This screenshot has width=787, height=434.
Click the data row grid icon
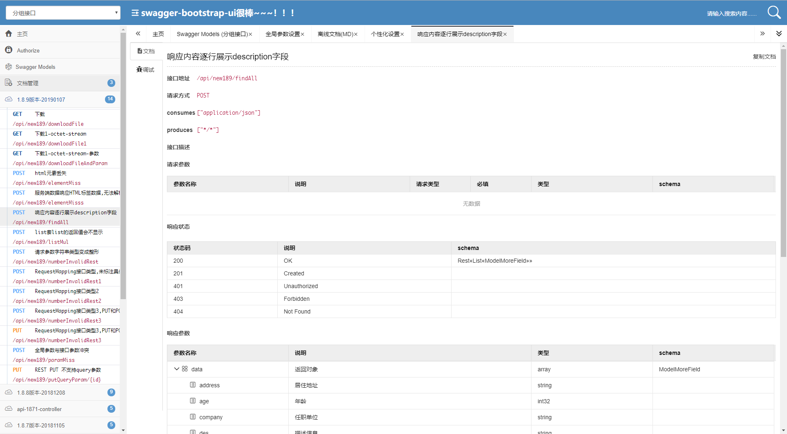click(x=185, y=369)
